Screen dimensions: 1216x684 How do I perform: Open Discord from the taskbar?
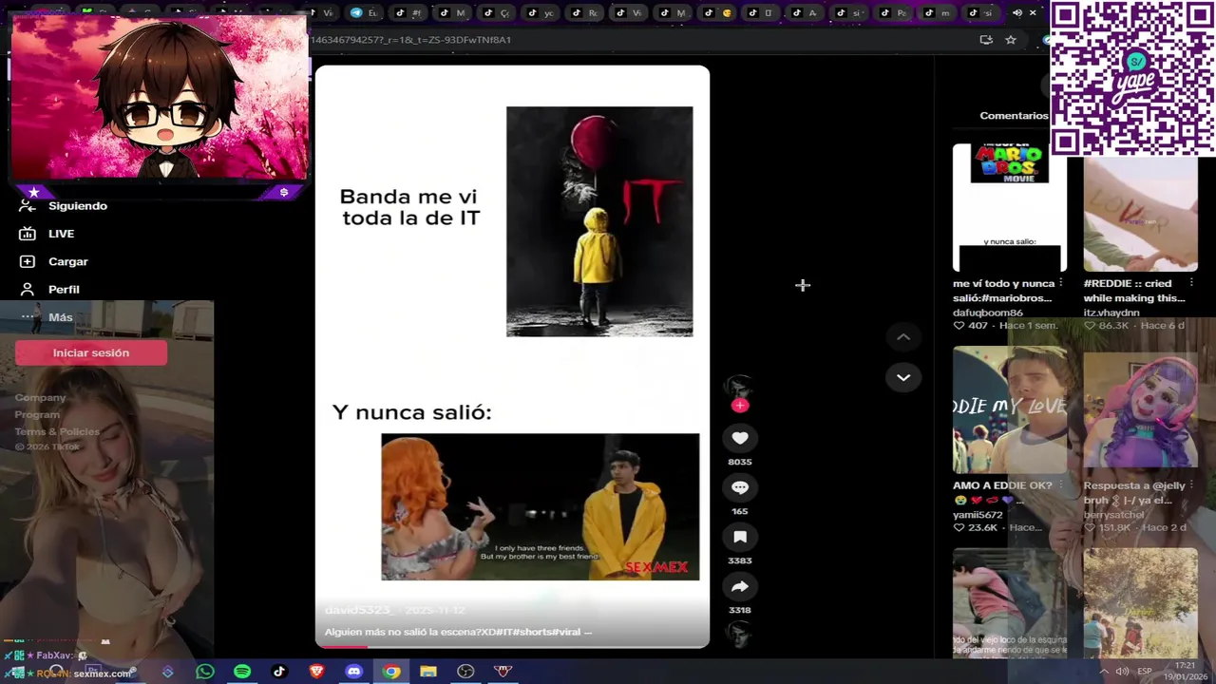[353, 672]
